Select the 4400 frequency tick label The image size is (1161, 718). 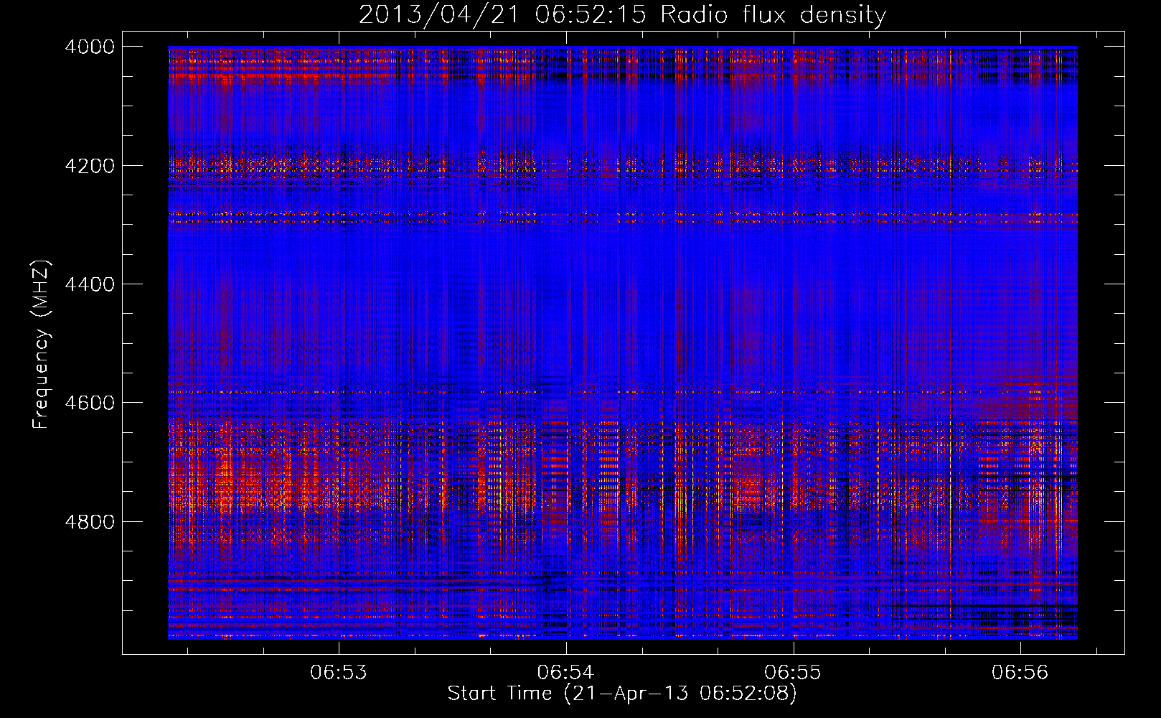coord(90,284)
